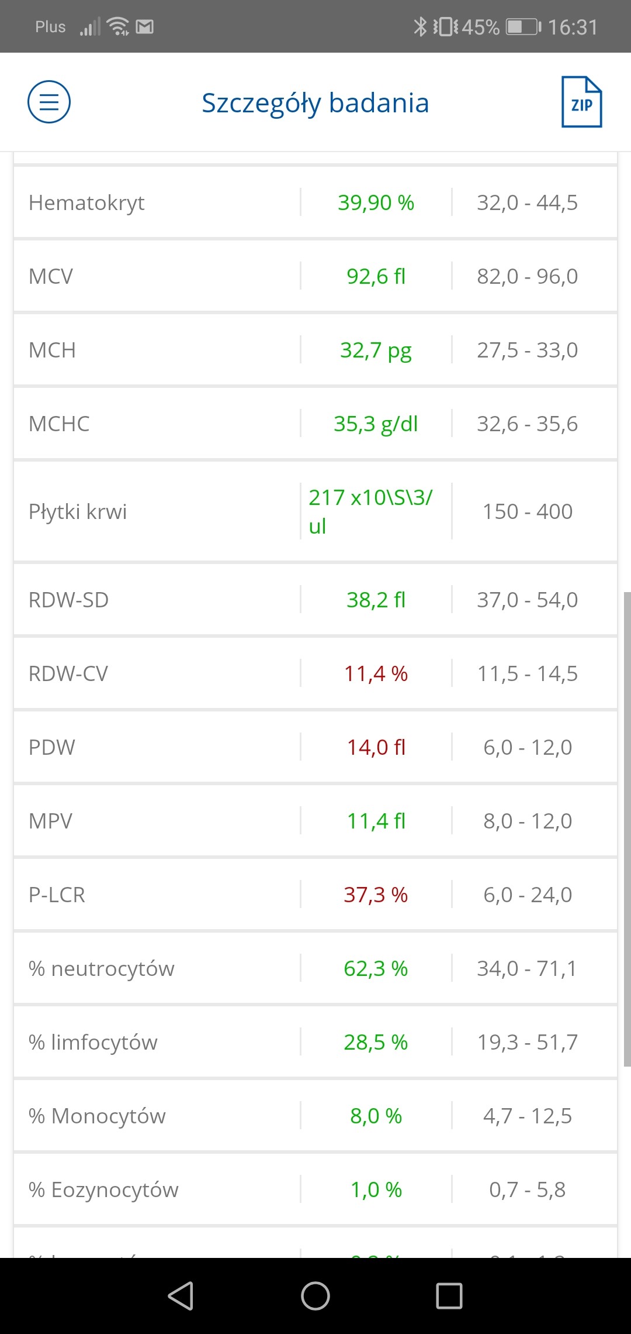Download results as ZIP file
Viewport: 631px width, 1334px height.
pyautogui.click(x=581, y=102)
